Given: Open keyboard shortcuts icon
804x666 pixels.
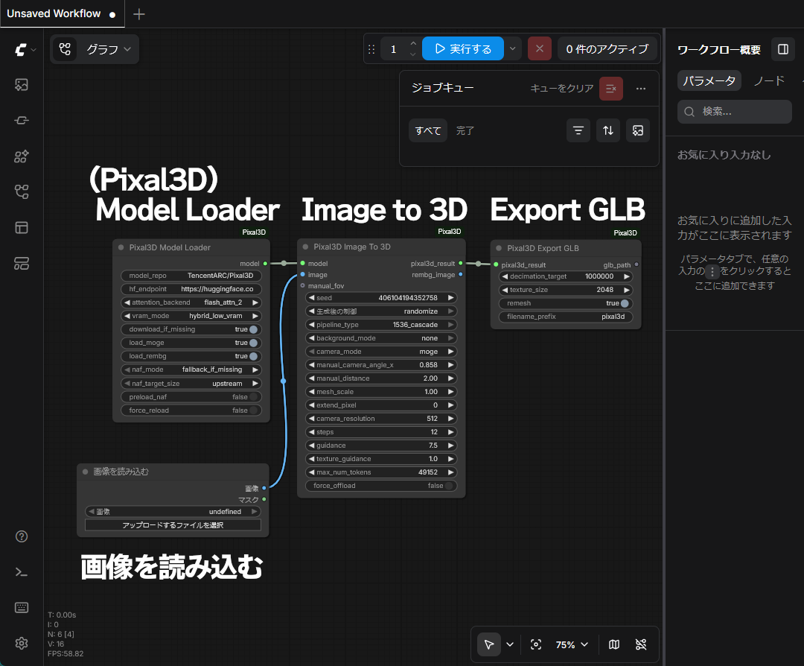Looking at the screenshot, I should 22,608.
